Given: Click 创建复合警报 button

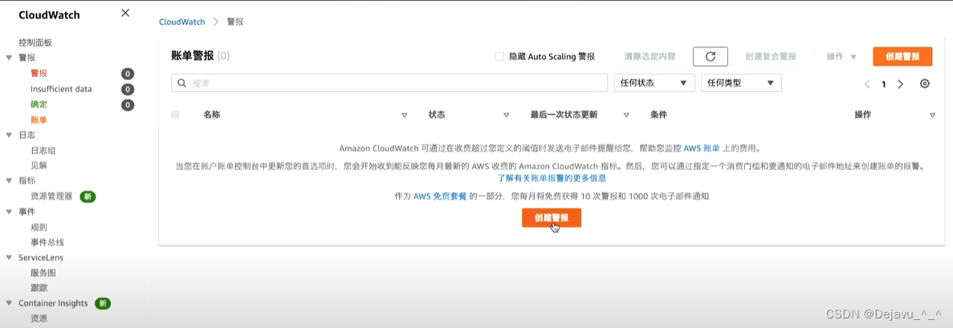Looking at the screenshot, I should [771, 56].
